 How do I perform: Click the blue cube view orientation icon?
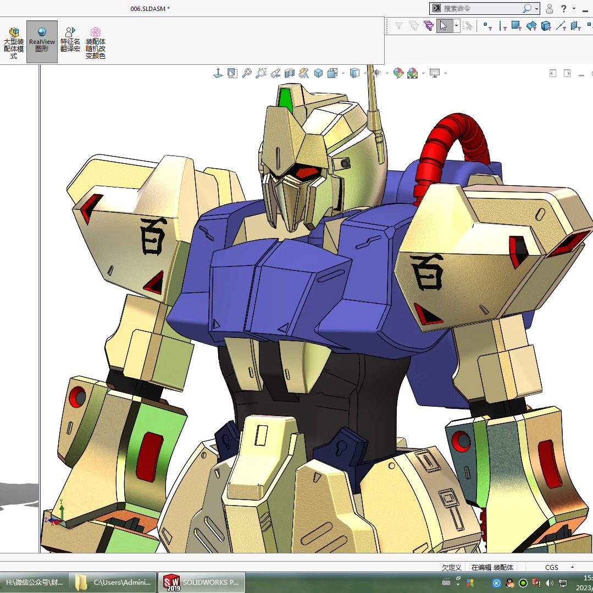pos(318,73)
